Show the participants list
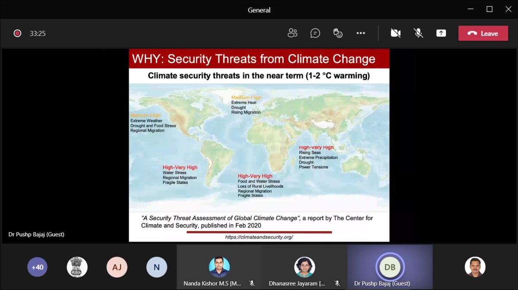The image size is (518, 290). 293,33
